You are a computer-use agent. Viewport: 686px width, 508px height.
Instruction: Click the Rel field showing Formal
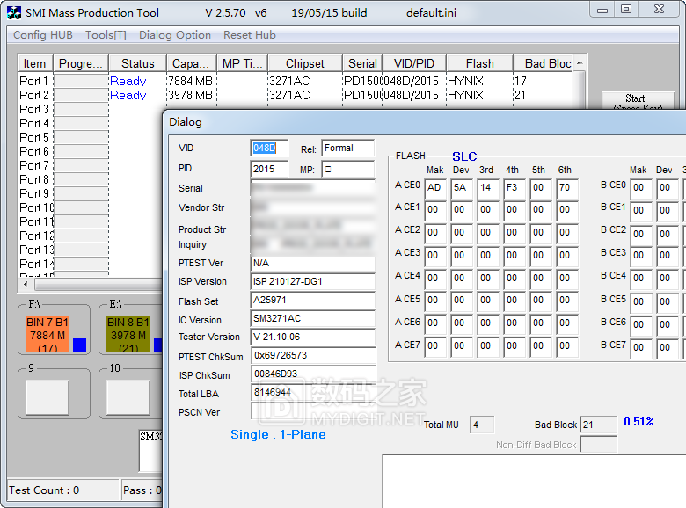pos(347,148)
